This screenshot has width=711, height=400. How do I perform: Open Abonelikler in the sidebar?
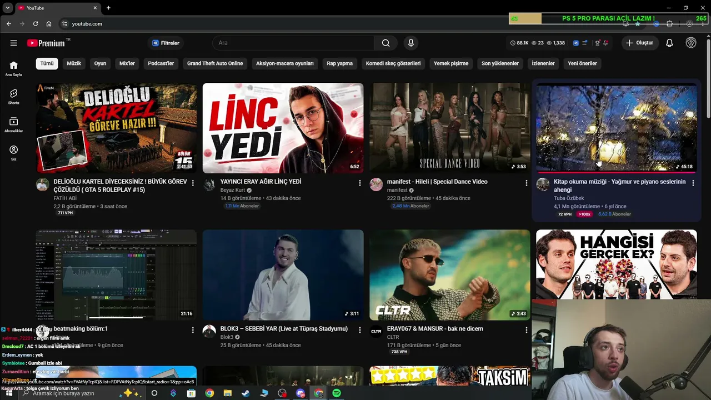click(13, 125)
